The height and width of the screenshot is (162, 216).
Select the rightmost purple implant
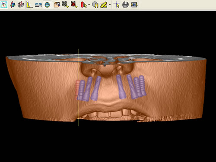[x=143, y=86]
